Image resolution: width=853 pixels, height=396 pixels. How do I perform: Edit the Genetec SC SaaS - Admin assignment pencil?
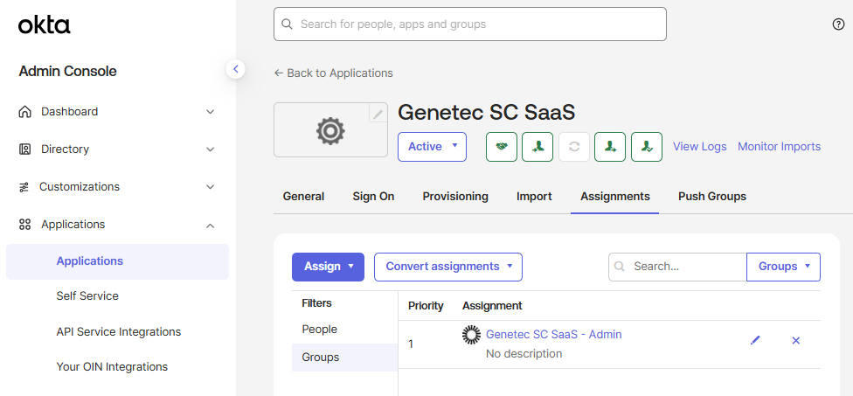[x=755, y=341]
